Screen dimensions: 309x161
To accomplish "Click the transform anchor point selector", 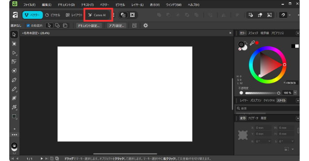I will (243, 135).
